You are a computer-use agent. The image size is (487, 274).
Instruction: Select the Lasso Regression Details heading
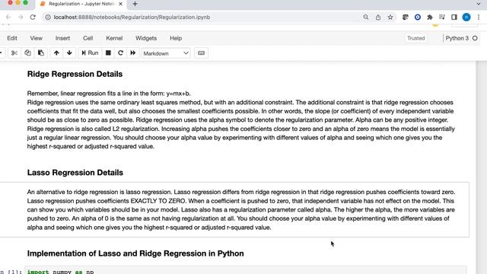tap(75, 173)
